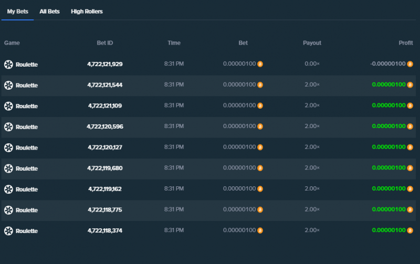The image size is (420, 264).
Task: Click bitcoin icon beside bet in row 4,722,119,162
Action: [x=260, y=189]
